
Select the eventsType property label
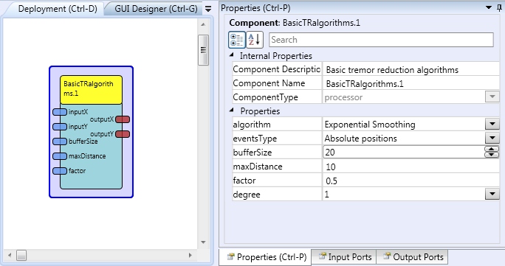255,139
